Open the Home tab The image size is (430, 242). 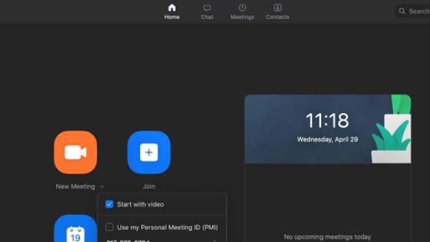coord(172,12)
